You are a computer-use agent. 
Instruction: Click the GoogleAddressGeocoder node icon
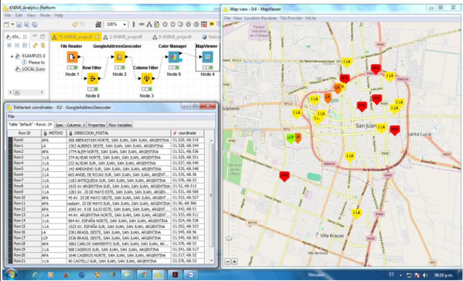click(x=119, y=57)
